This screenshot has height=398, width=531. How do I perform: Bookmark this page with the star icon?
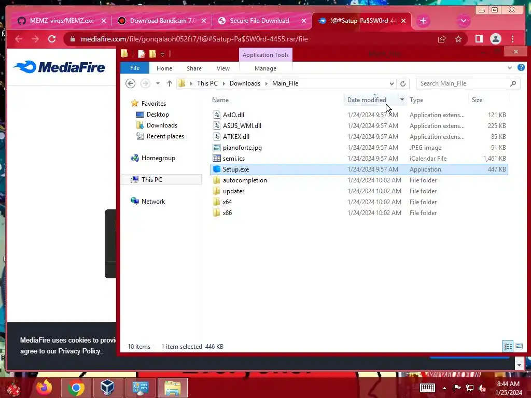[458, 39]
